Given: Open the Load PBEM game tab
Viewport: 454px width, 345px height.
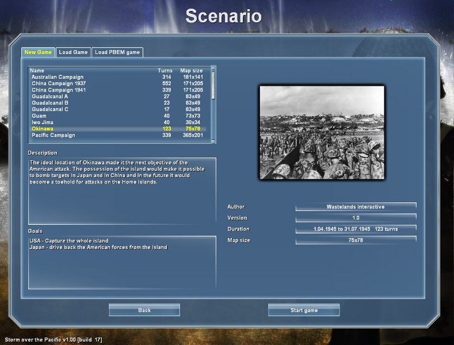Looking at the screenshot, I should [x=117, y=52].
